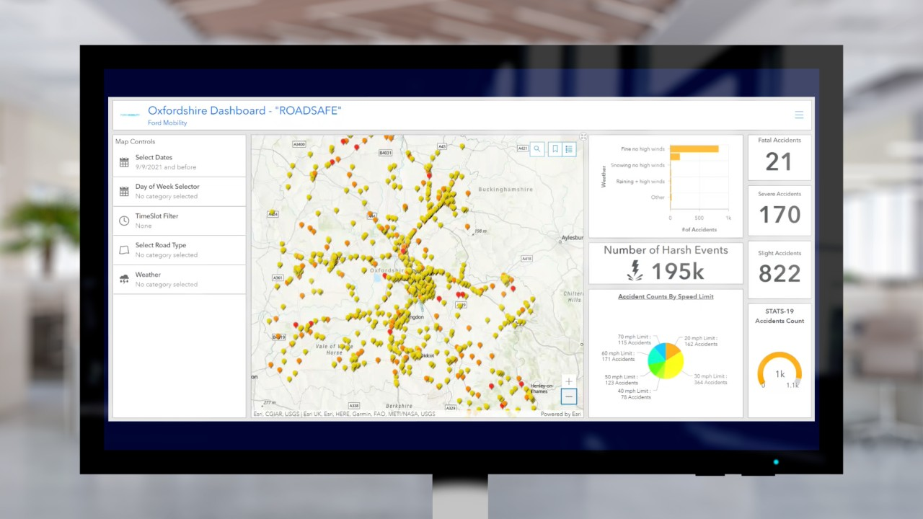This screenshot has height=519, width=923.
Task: Zoom out using the map minus button
Action: [568, 396]
